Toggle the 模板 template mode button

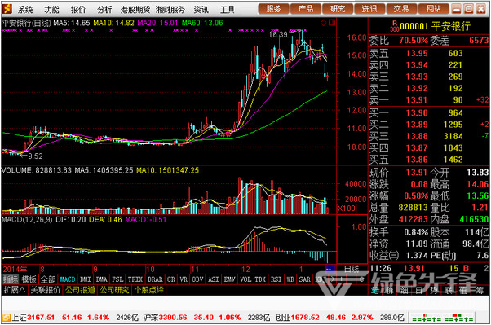point(29,279)
